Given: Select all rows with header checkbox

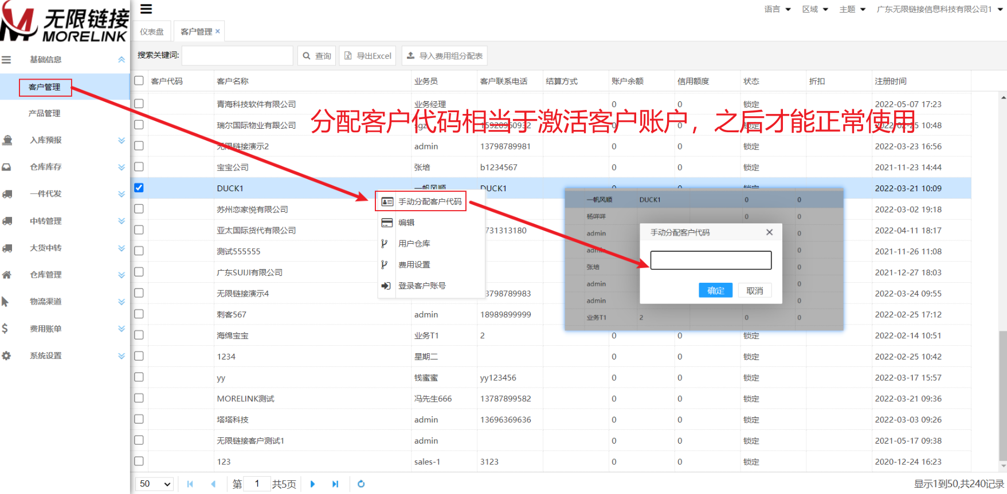Looking at the screenshot, I should point(139,81).
